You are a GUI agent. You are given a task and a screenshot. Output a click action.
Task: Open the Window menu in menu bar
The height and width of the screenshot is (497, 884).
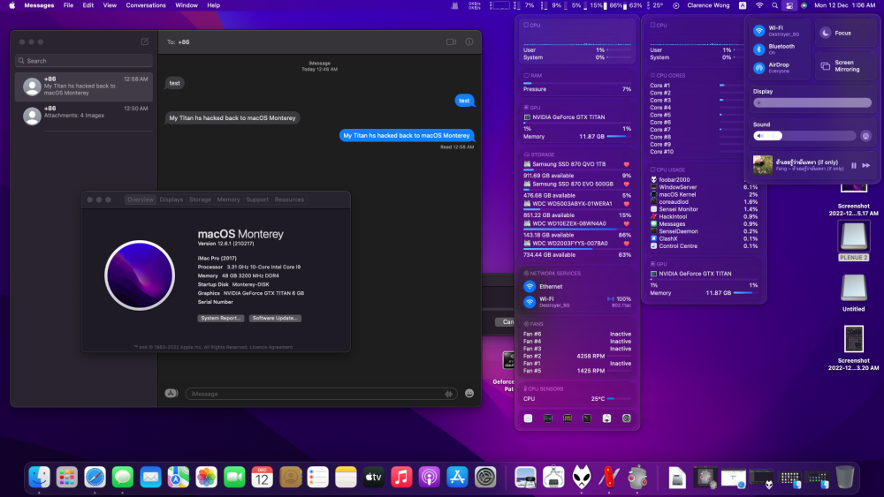tap(187, 5)
